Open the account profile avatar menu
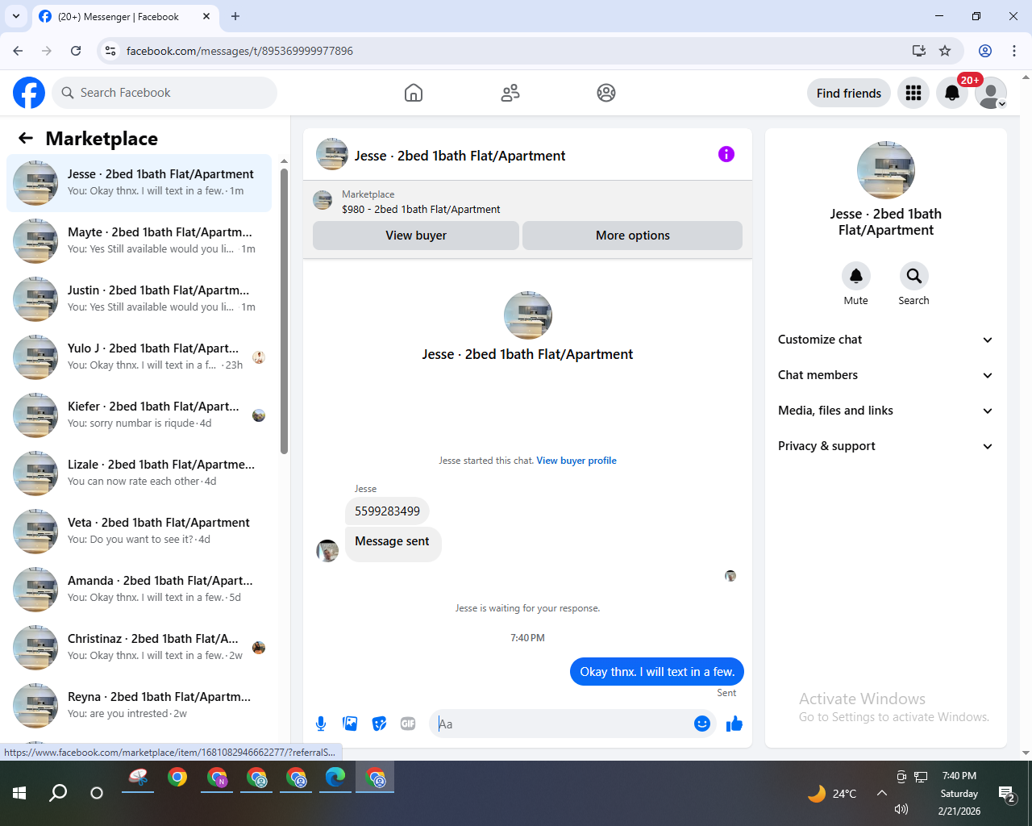 (991, 93)
